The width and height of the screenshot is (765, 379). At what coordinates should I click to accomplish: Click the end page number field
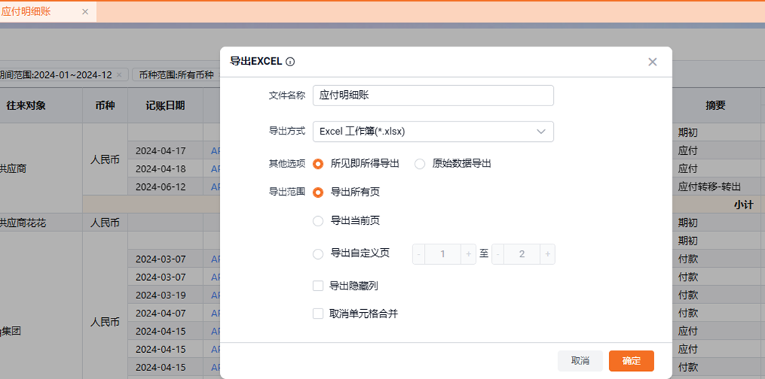pos(522,255)
